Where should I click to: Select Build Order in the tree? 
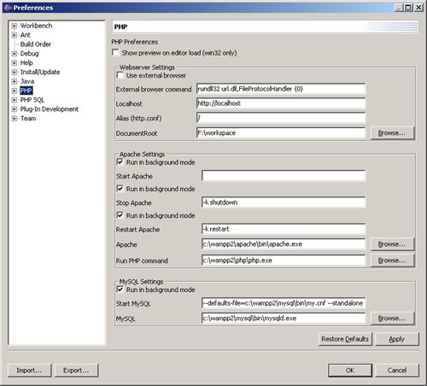tap(36, 44)
